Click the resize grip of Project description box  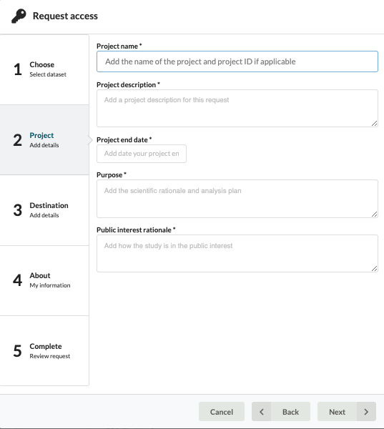pyautogui.click(x=375, y=124)
